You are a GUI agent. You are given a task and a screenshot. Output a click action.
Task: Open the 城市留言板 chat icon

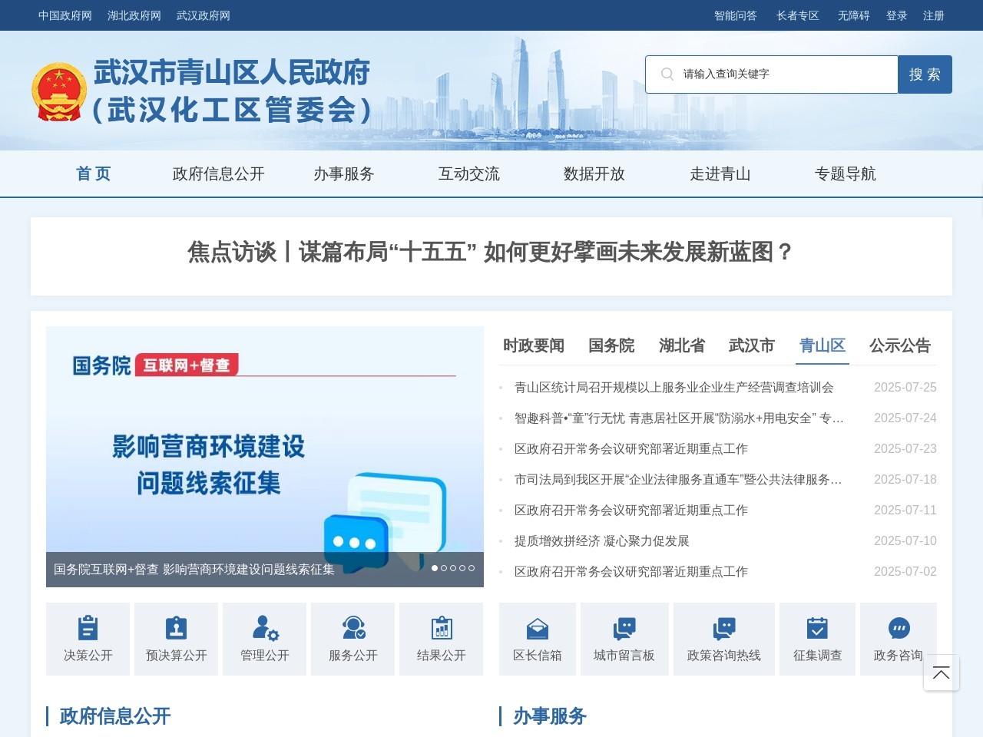624,629
